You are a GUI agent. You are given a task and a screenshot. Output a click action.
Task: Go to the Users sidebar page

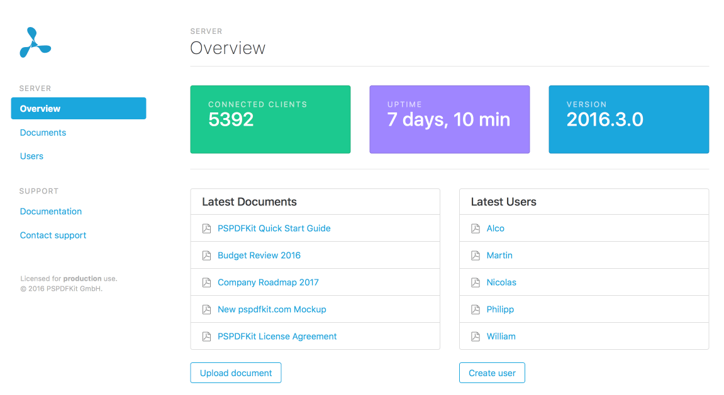31,156
